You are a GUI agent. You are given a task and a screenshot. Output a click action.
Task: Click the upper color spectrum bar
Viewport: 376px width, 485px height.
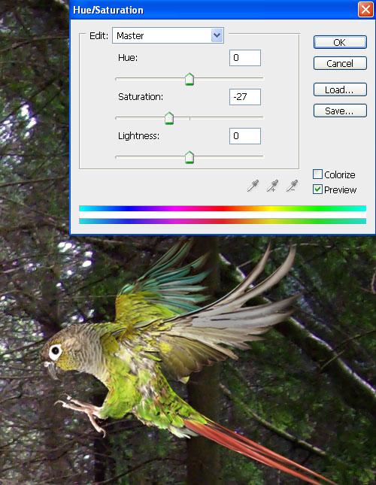223,208
